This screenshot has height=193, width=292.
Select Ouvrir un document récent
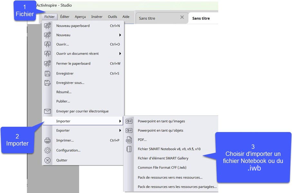(83, 54)
